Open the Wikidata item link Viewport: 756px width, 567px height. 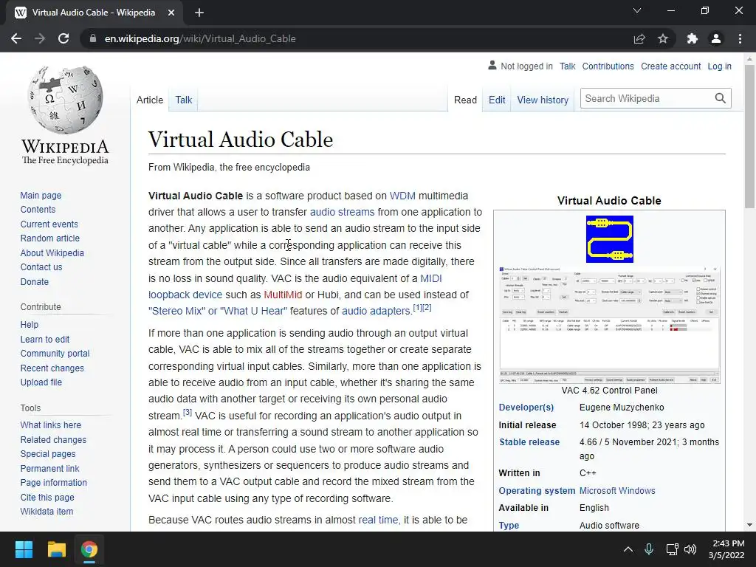47,511
